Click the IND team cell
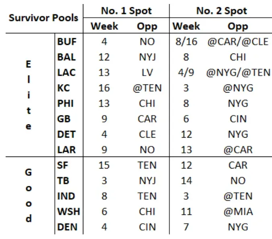272x239 pixels. (66, 196)
